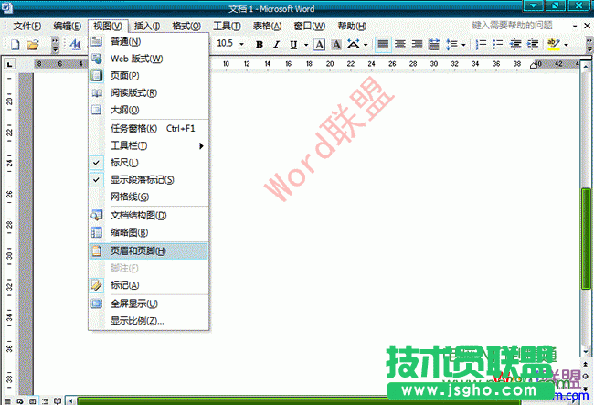Open the 窗口(W) Window menu

[x=310, y=27]
